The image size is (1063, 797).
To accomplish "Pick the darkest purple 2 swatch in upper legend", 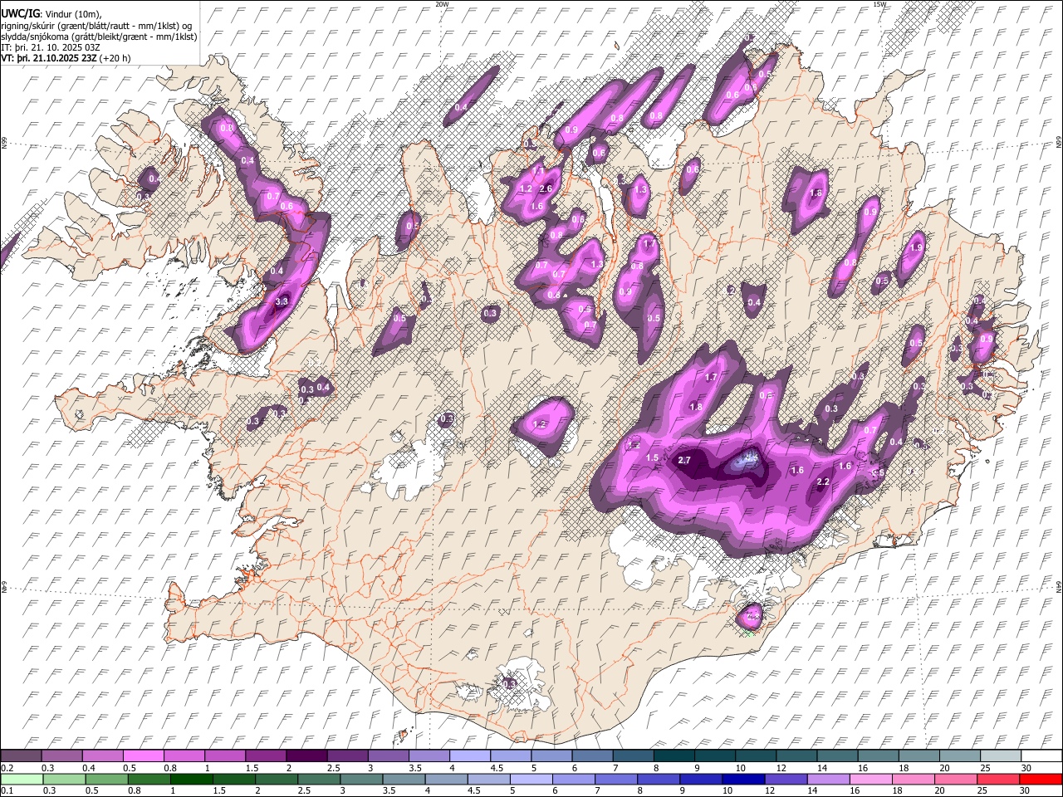I will 306,756.
